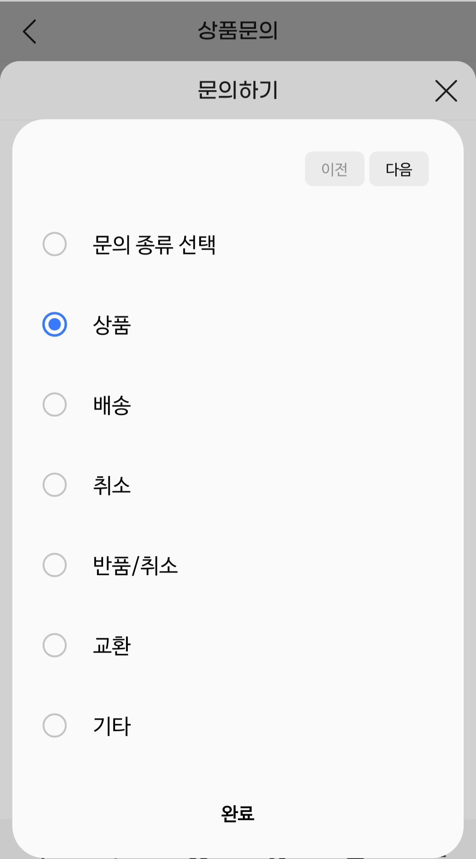This screenshot has width=476, height=859.
Task: Pick the 교환 radio button
Action: [55, 646]
